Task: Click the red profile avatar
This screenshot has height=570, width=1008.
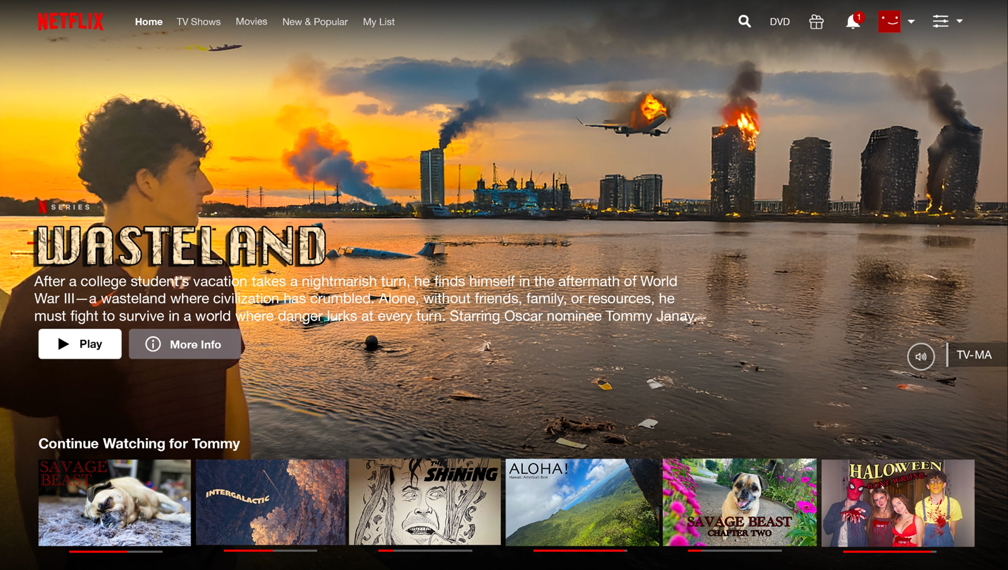Action: point(889,22)
